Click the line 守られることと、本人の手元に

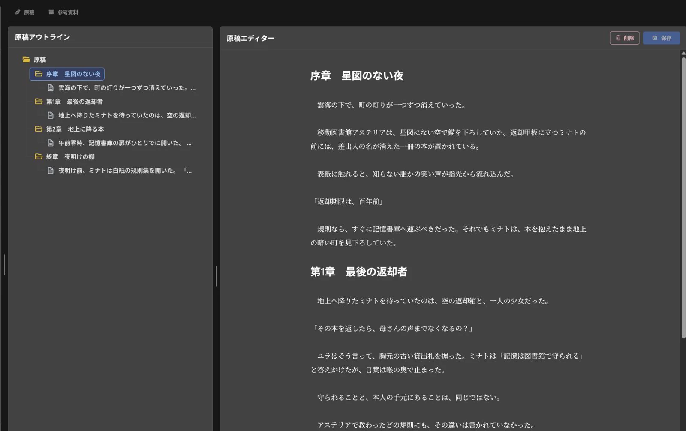(409, 398)
